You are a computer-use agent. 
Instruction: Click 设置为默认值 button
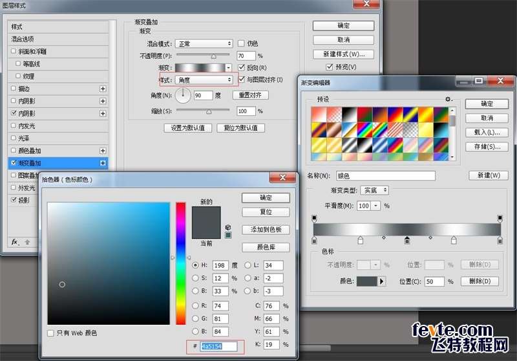(x=188, y=127)
